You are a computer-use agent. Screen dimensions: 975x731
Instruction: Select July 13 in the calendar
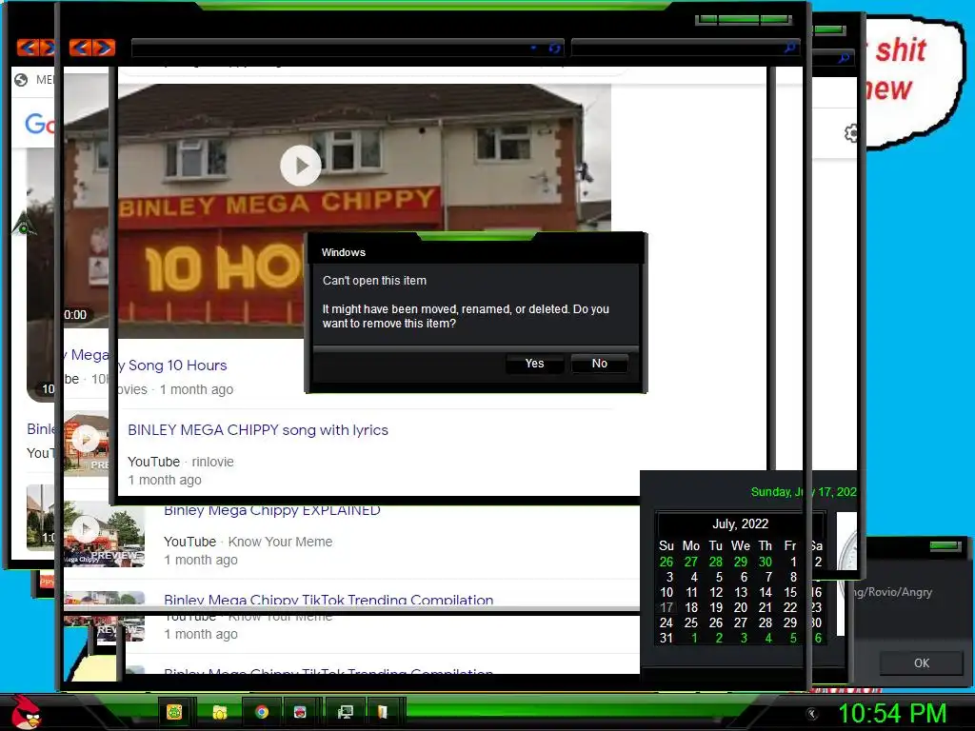[x=741, y=592]
